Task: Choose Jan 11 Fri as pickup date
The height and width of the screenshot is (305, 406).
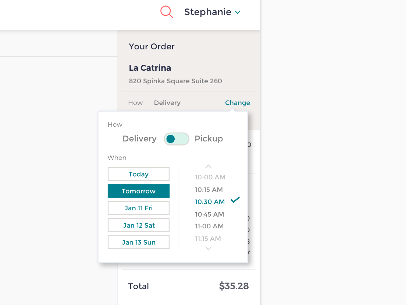Action: (138, 208)
